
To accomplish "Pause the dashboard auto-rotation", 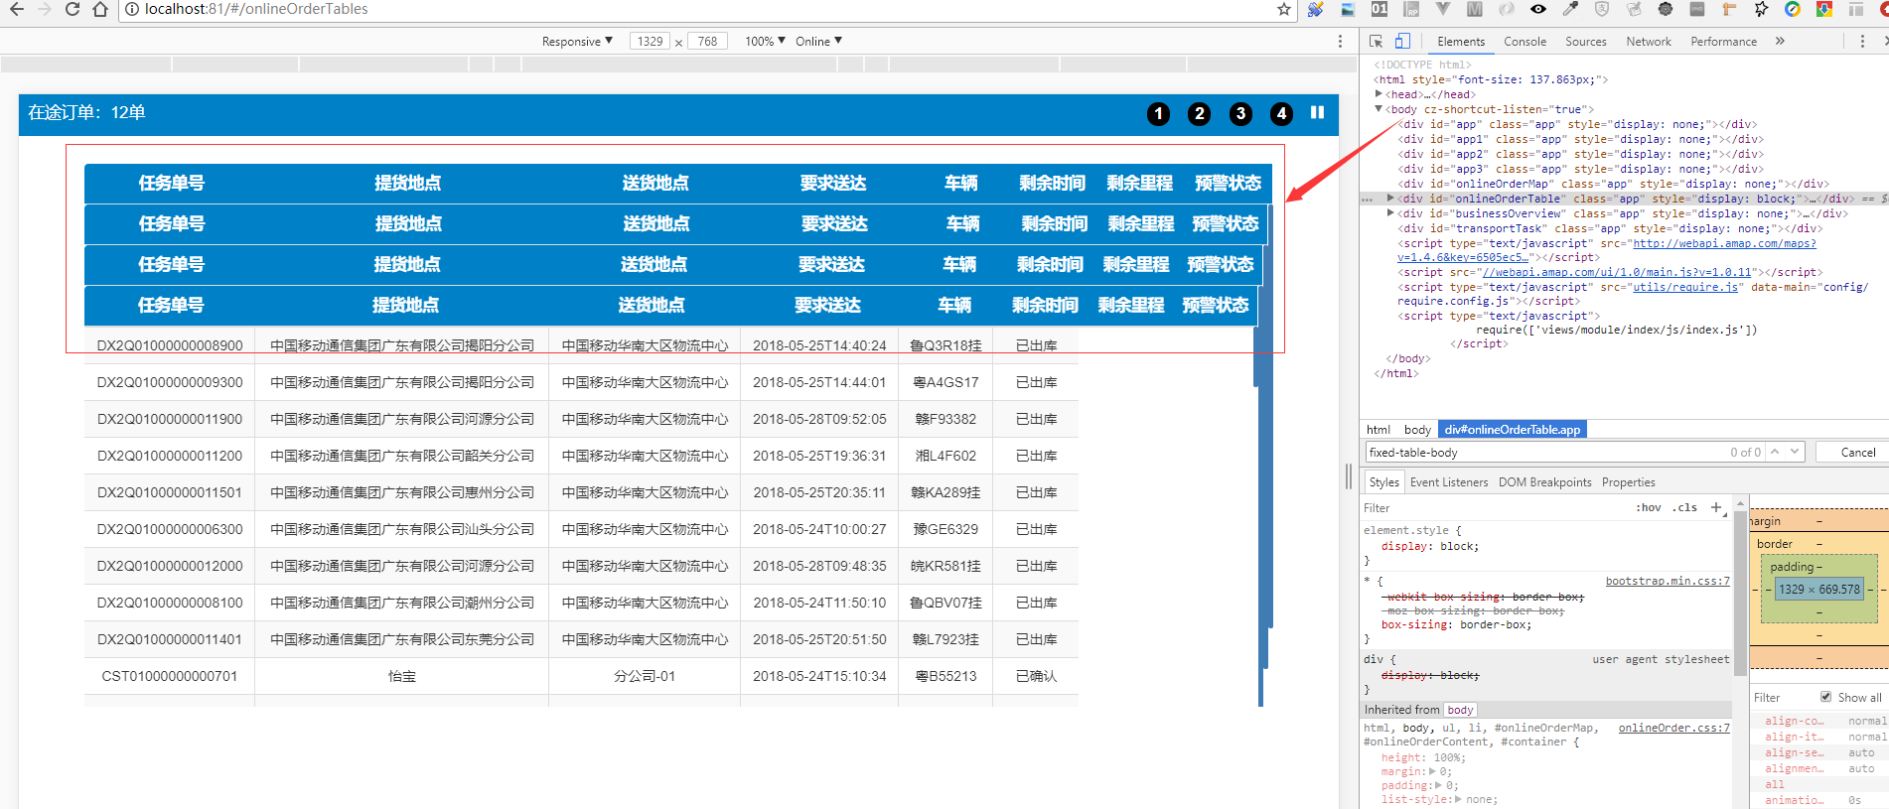I will click(1317, 112).
